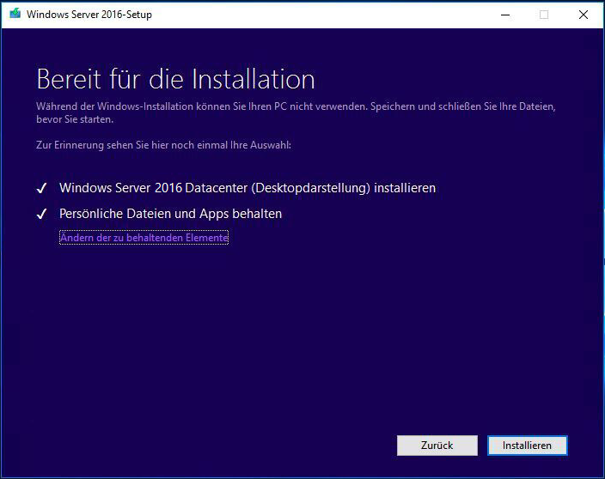605x479 pixels.
Task: Click the 'Windows Server 2016-Setup' window title
Action: click(x=89, y=15)
